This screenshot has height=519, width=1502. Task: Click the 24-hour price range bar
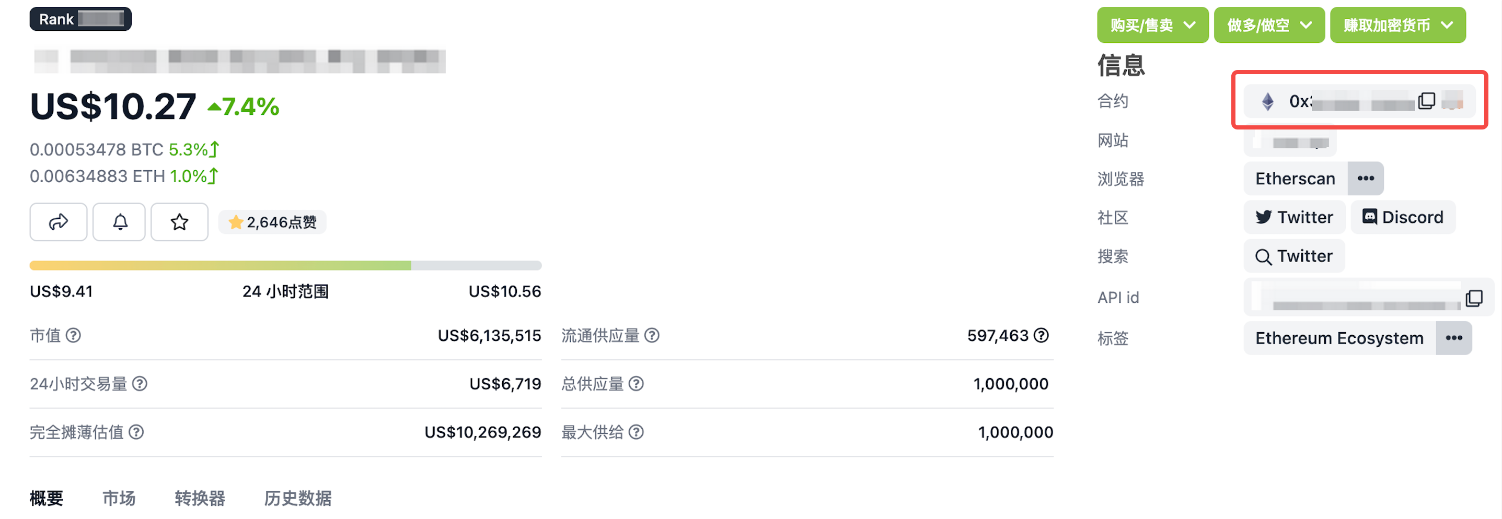[x=285, y=266]
